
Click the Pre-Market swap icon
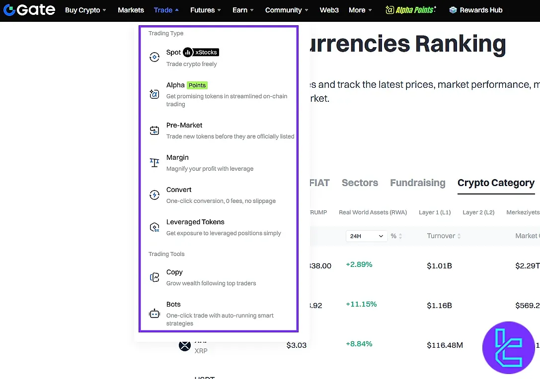pos(154,130)
